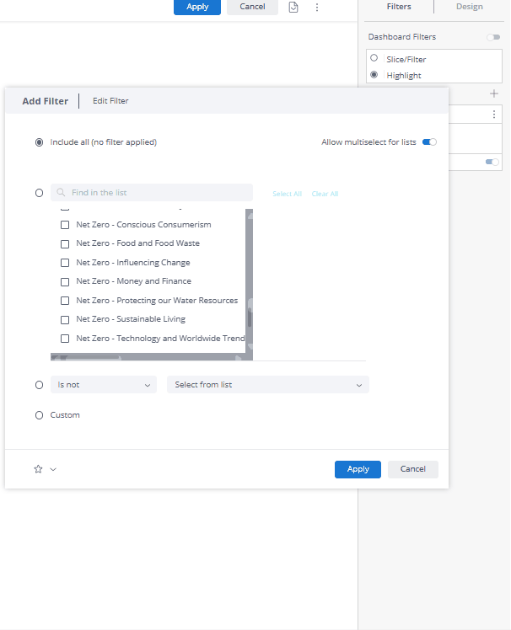Switch to the Edit Filter tab
Image resolution: width=511 pixels, height=630 pixels.
(110, 101)
